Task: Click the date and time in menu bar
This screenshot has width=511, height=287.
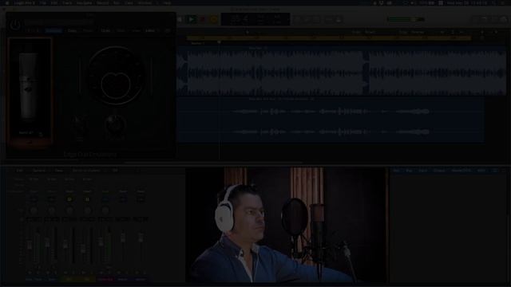Action: pyautogui.click(x=467, y=3)
